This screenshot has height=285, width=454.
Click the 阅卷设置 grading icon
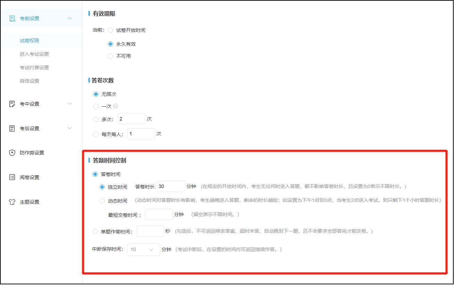(12, 177)
